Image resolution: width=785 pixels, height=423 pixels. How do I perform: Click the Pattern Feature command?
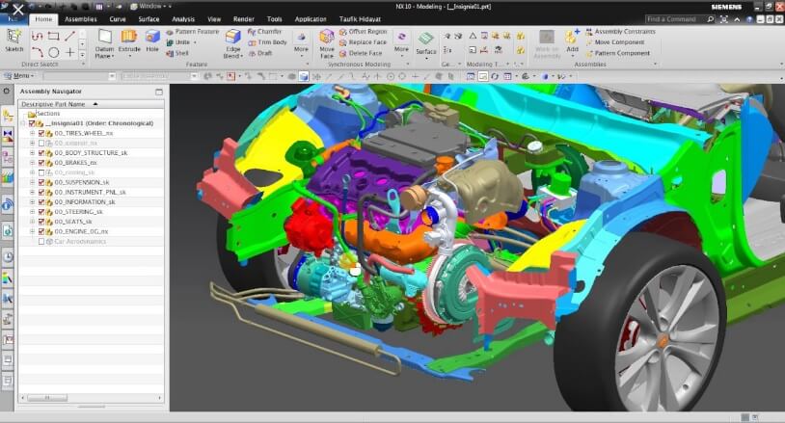(x=193, y=32)
